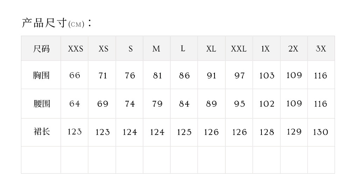Image resolution: width=350 pixels, height=195 pixels.
Task: Select the 裙长 row label
Action: [x=41, y=132]
